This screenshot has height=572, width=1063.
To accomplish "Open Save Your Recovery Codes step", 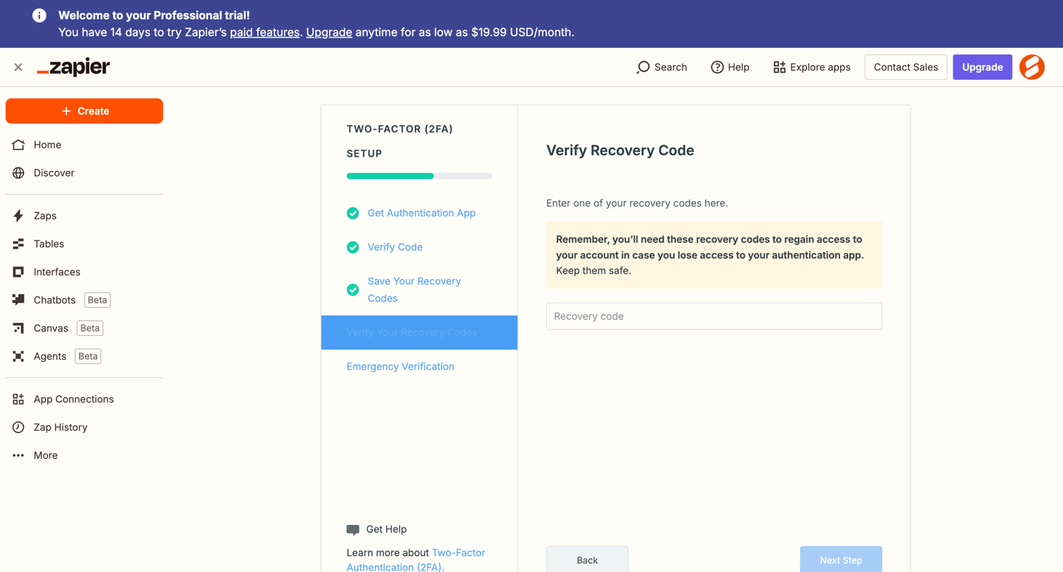I will (414, 290).
